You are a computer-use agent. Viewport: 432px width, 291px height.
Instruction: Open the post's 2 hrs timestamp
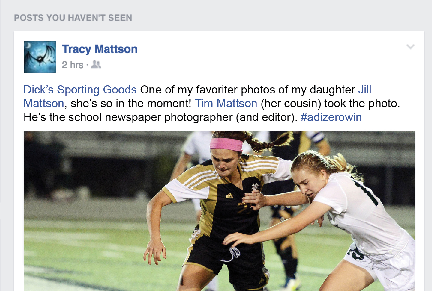(73, 65)
